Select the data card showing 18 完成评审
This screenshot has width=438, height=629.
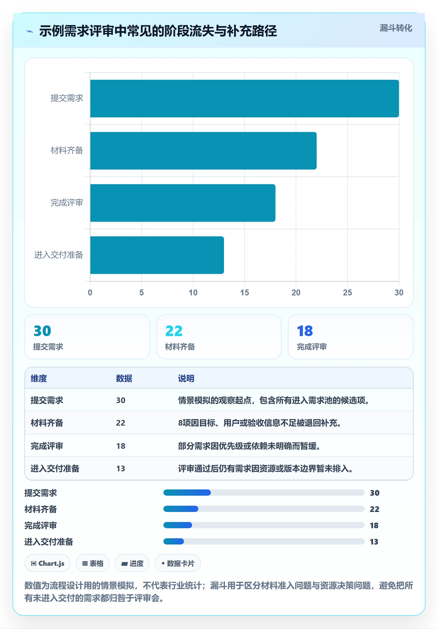[x=351, y=337]
